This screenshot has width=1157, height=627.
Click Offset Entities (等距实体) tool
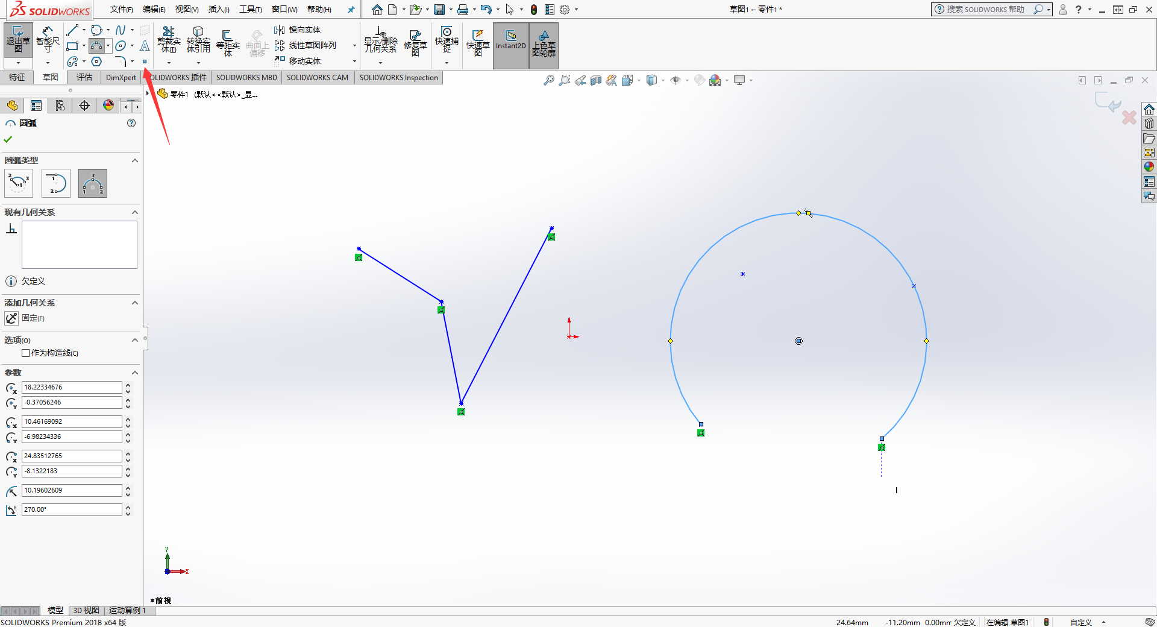228,42
